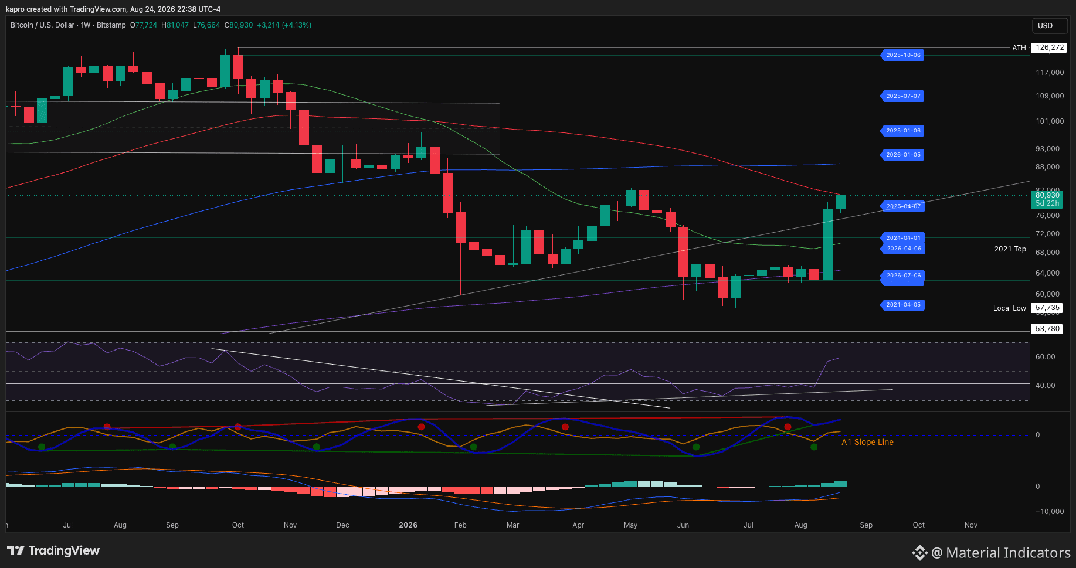Select the 2025-01-06 level tag

click(x=902, y=131)
